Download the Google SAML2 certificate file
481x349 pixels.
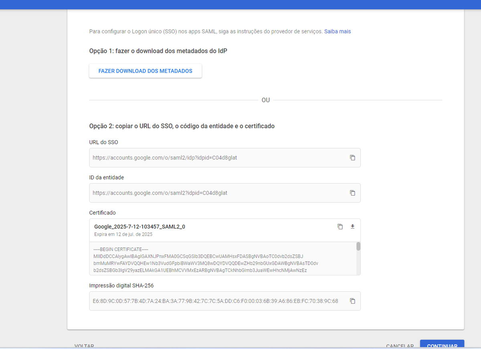pos(352,226)
